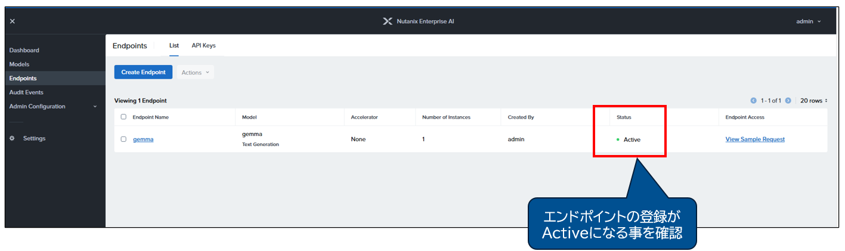Screen dimensions: 845x251
Task: Navigate to Models in sidebar
Action: click(x=19, y=64)
